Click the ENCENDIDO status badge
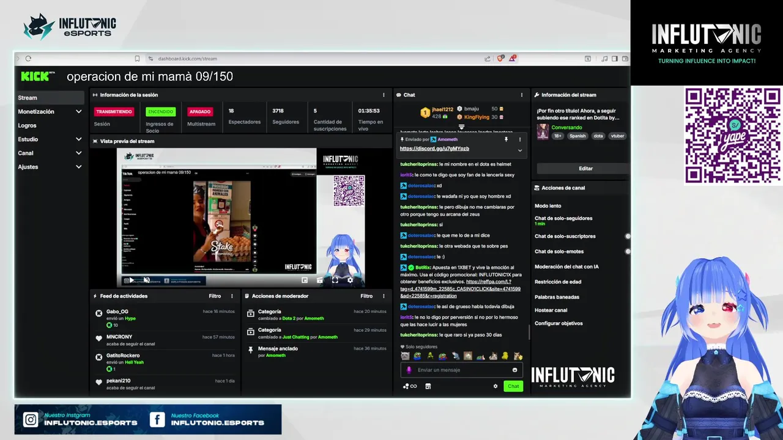 161,112
